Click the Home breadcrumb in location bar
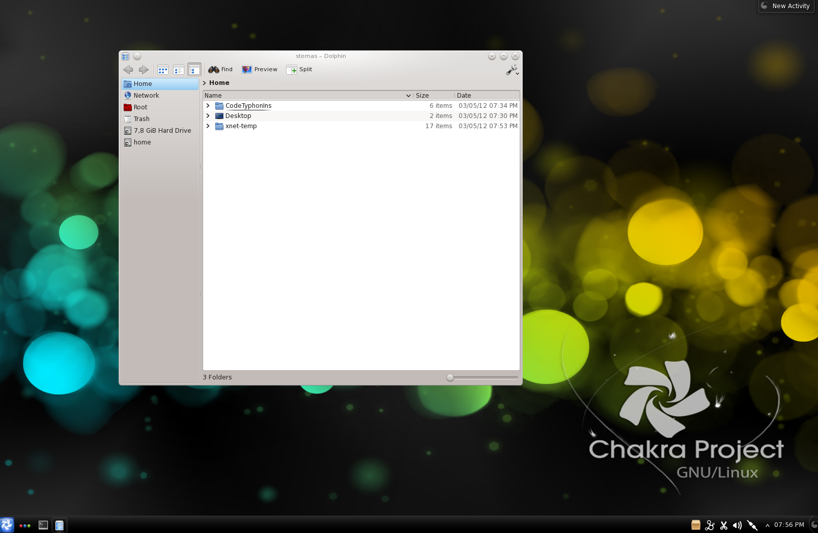This screenshot has height=533, width=818. pos(219,83)
